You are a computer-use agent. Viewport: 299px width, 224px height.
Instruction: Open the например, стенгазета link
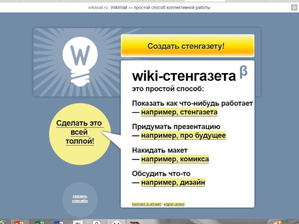pyautogui.click(x=179, y=112)
